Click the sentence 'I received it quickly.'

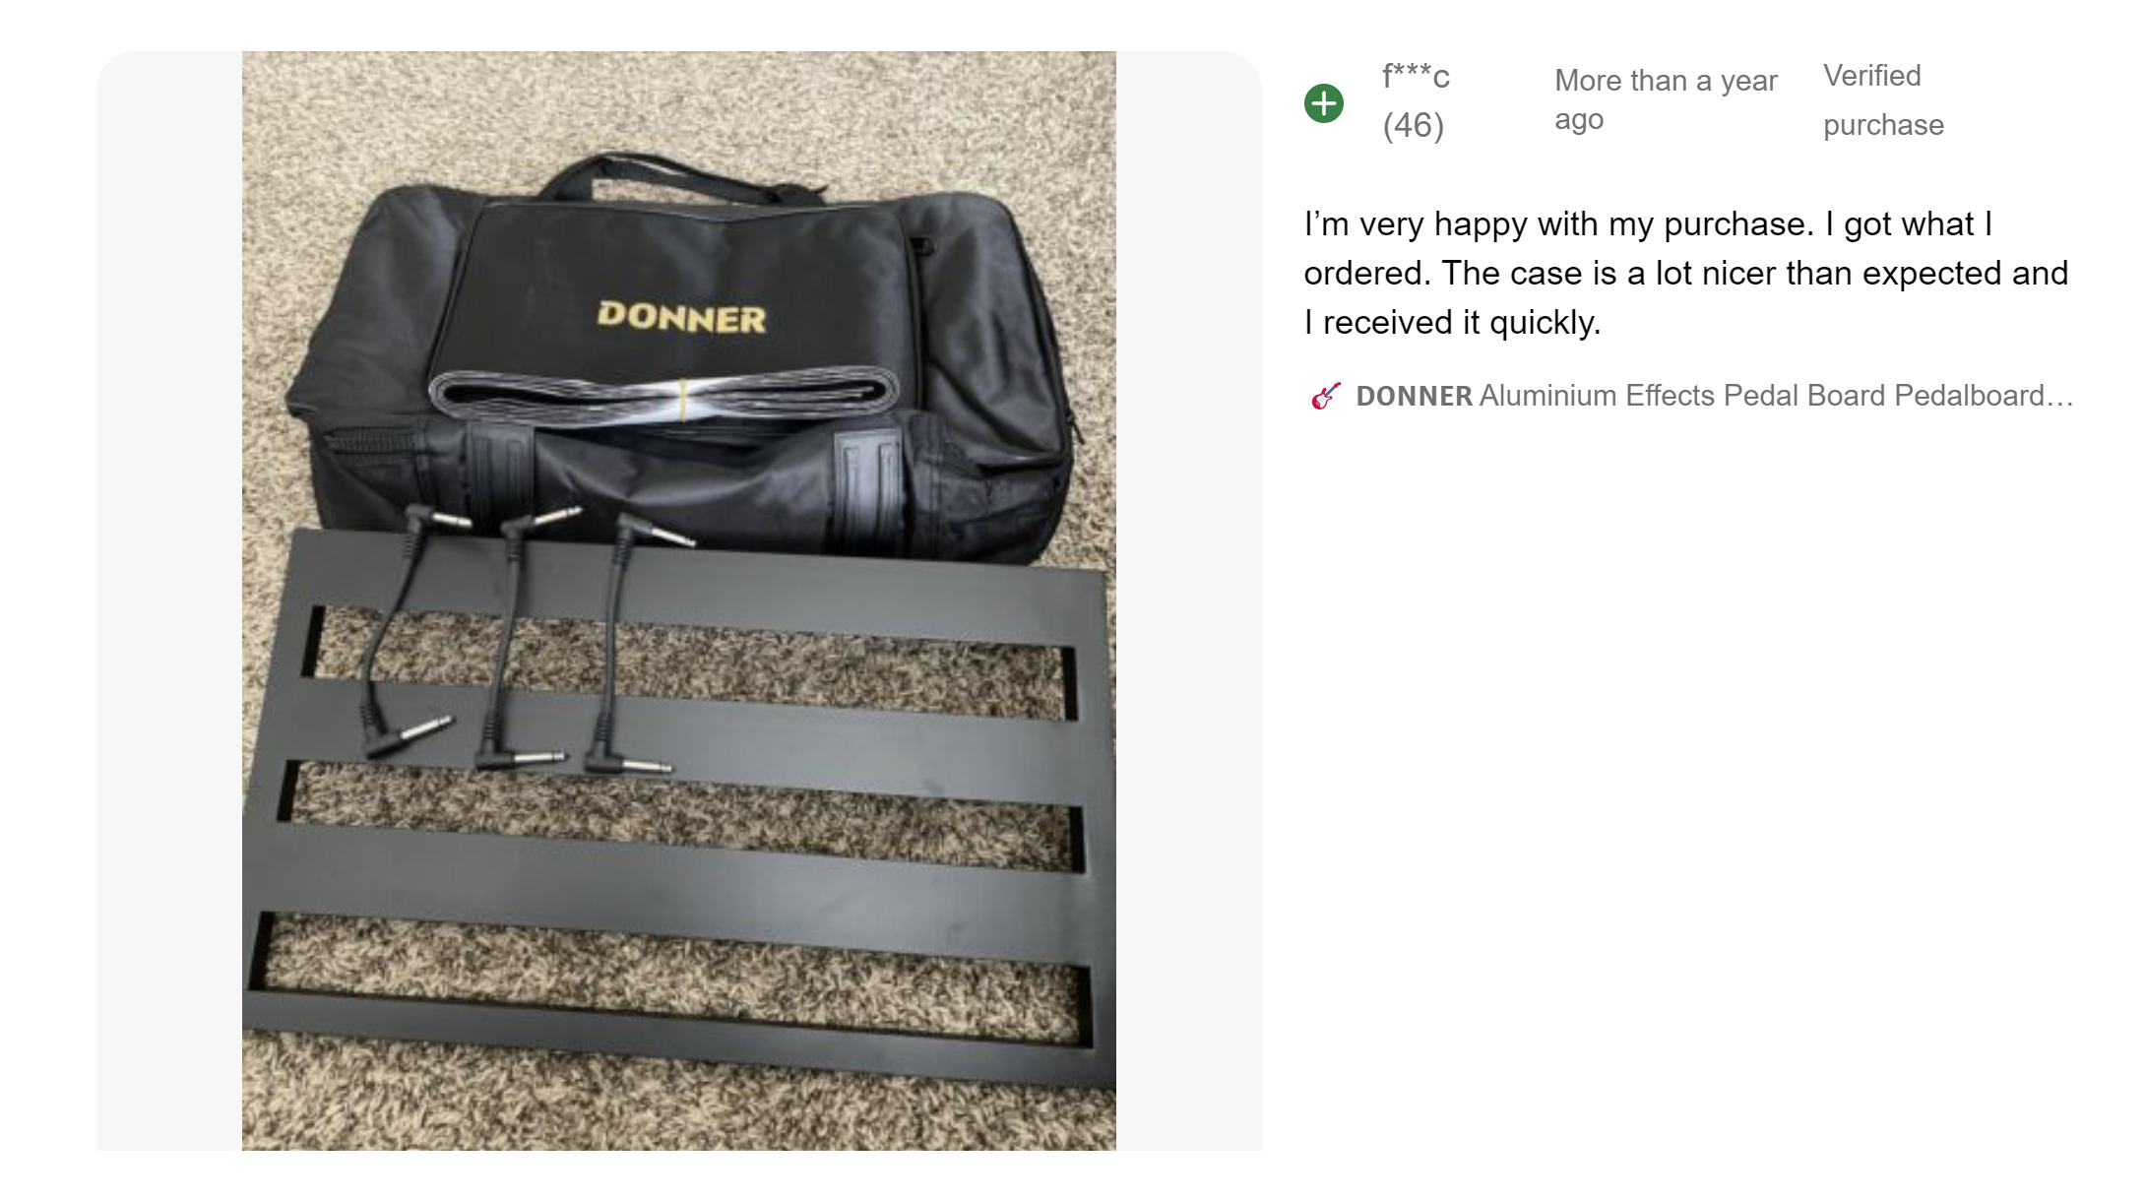coord(1452,322)
